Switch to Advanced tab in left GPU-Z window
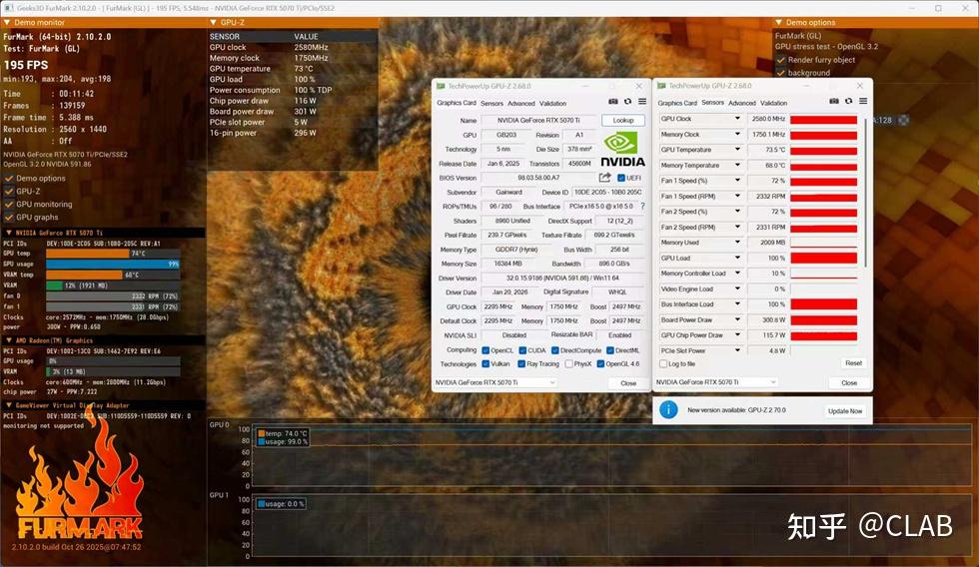 (x=521, y=103)
